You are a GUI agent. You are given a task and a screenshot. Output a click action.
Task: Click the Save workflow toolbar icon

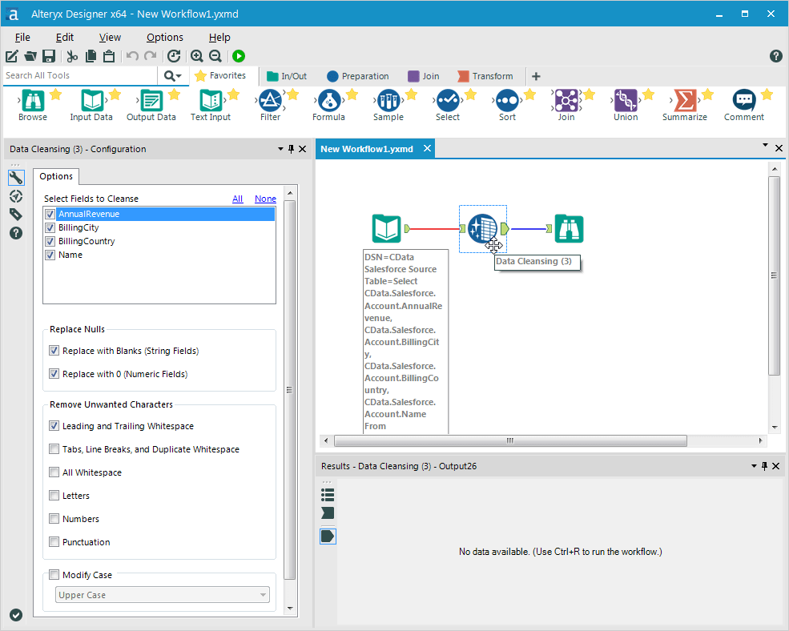tap(49, 56)
